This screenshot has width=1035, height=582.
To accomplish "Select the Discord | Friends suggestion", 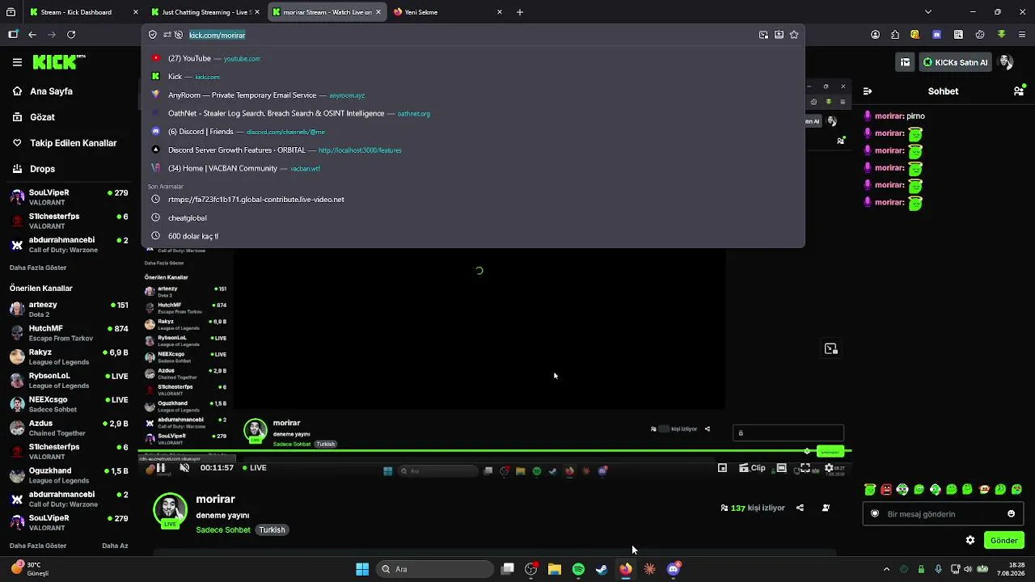I will click(473, 132).
